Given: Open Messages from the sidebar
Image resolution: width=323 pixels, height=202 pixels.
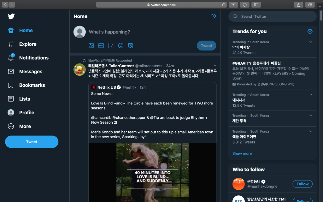Looking at the screenshot, I should [25, 72].
